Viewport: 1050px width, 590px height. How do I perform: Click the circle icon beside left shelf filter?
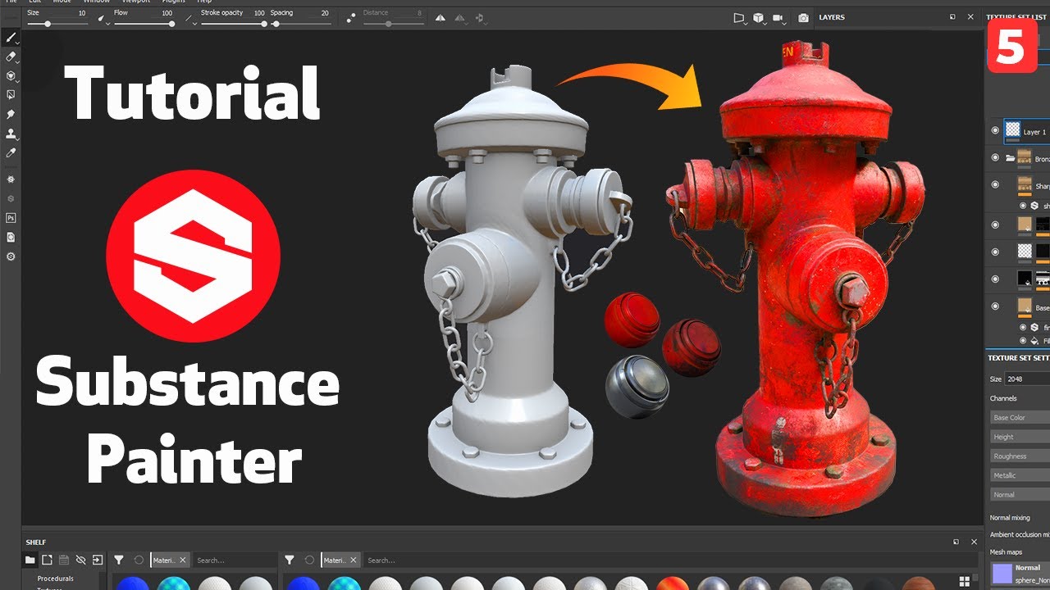pos(139,560)
